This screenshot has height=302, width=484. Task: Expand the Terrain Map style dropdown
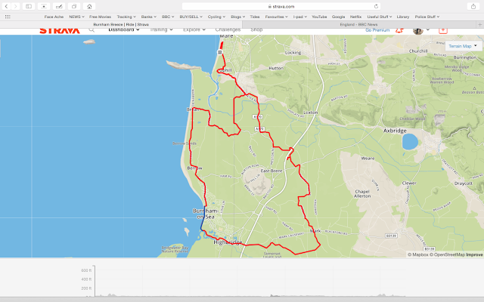tap(464, 46)
